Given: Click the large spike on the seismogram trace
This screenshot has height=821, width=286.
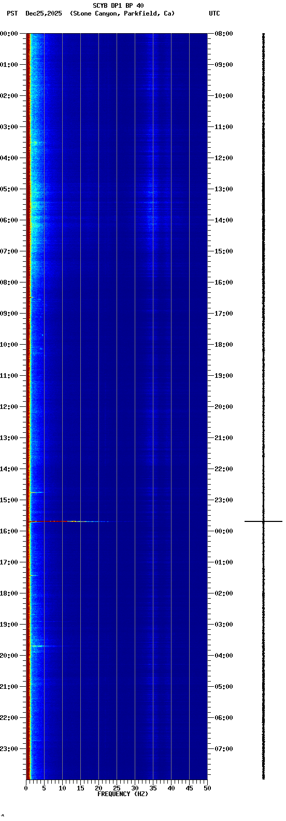Looking at the screenshot, I should click(263, 521).
